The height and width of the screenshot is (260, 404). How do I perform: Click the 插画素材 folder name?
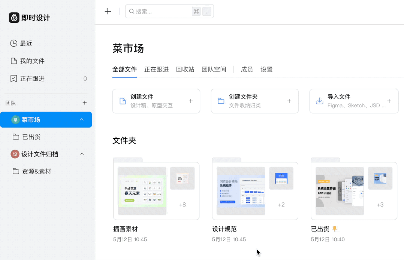click(x=126, y=229)
